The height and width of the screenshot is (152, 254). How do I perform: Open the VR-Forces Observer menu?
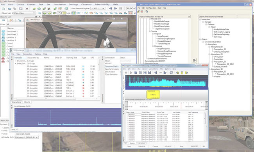[86, 4]
